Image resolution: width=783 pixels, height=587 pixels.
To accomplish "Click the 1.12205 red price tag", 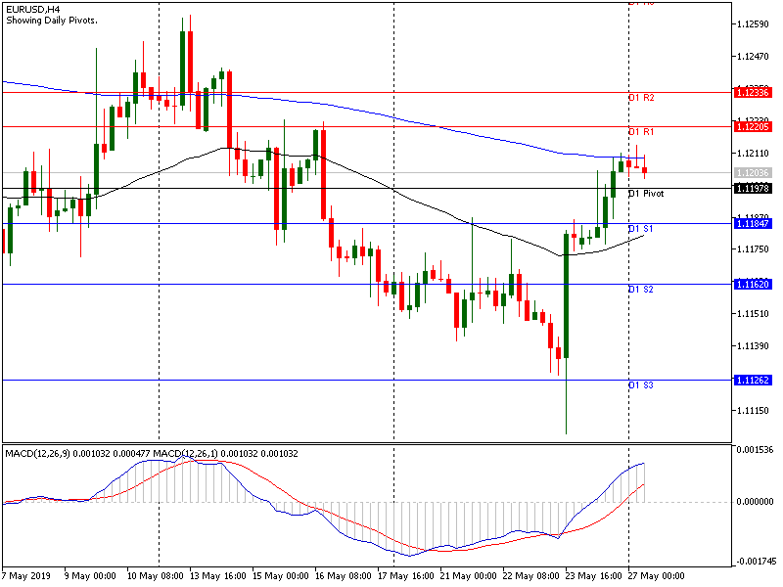I will [x=754, y=126].
